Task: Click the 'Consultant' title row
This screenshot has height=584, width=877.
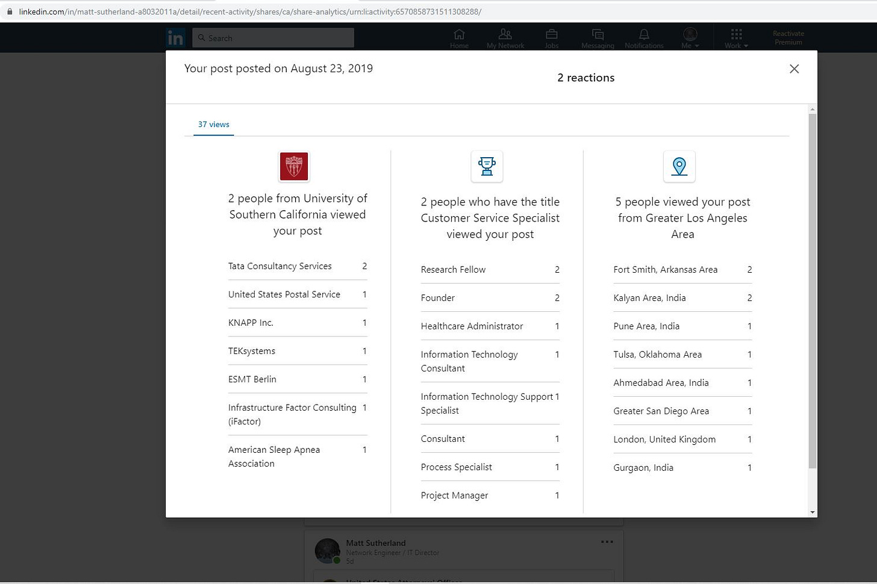Action: point(490,439)
